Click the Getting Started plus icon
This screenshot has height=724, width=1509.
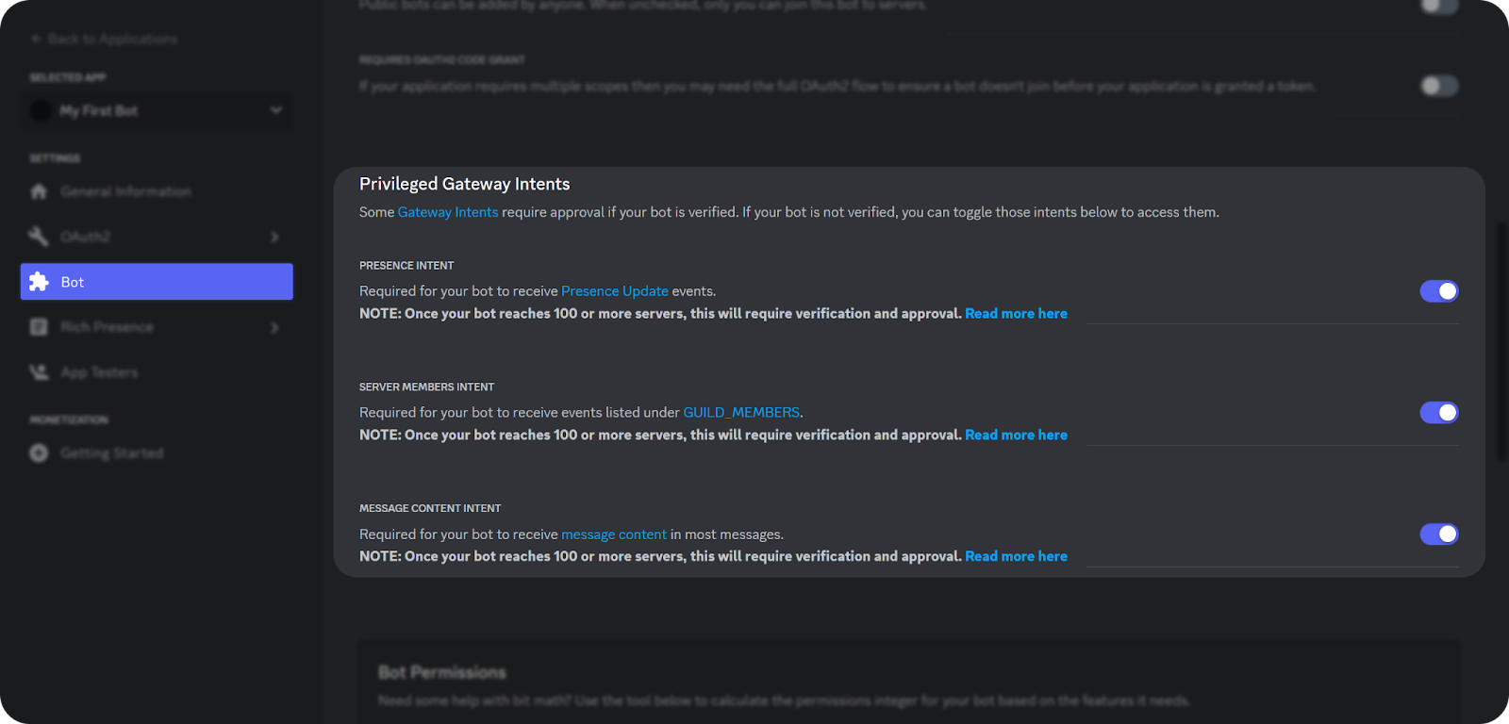[39, 453]
